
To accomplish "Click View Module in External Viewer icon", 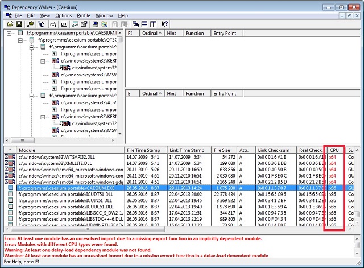I will pos(75,24).
